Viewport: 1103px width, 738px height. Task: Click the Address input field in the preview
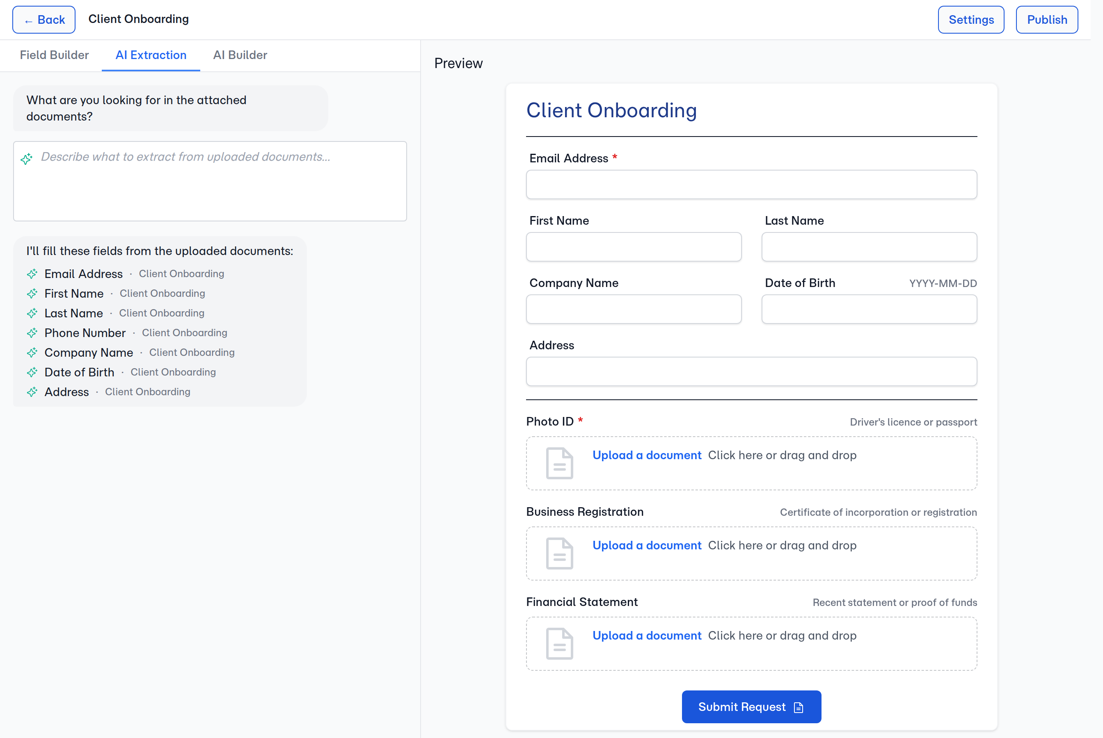point(751,371)
